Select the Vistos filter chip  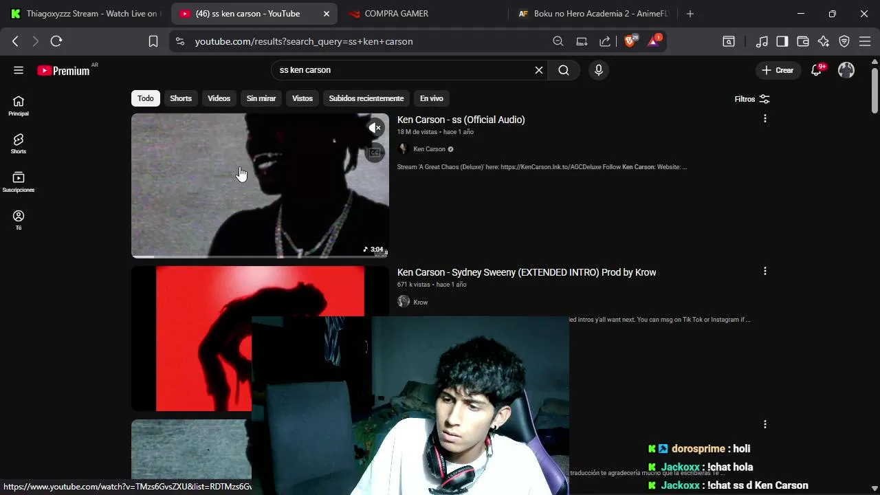click(x=302, y=98)
